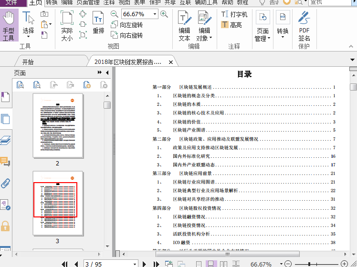The width and height of the screenshot is (357, 267).
Task: Rotate view left (向左旋转)
Action: (127, 25)
